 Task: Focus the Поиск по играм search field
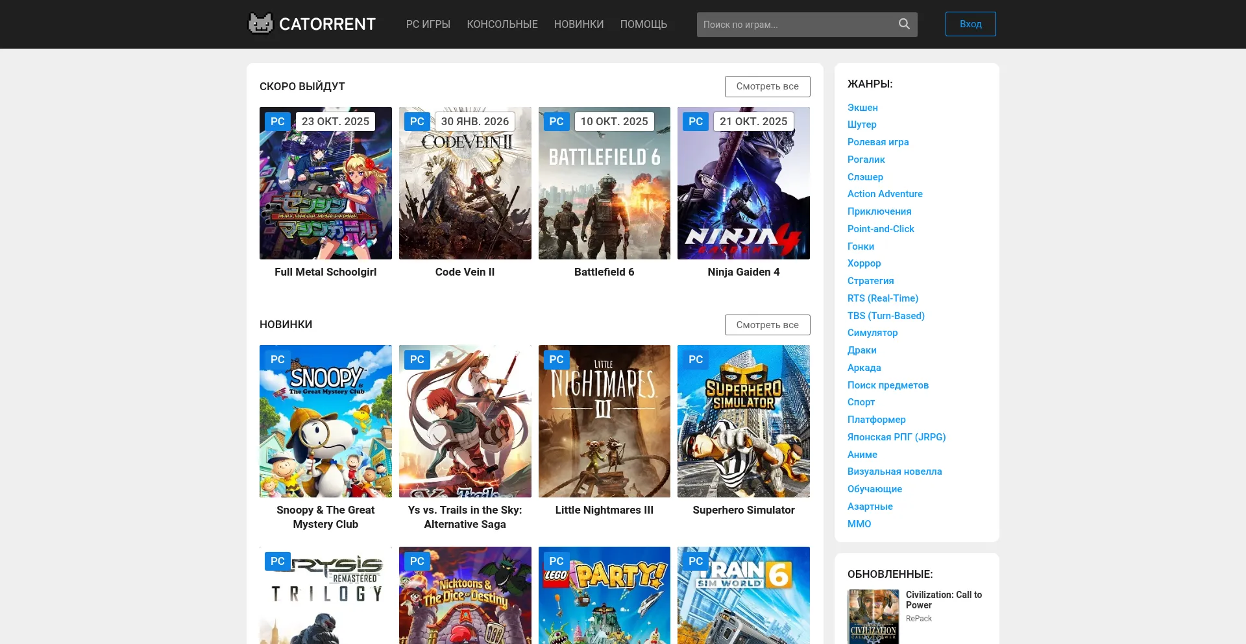[x=795, y=25]
